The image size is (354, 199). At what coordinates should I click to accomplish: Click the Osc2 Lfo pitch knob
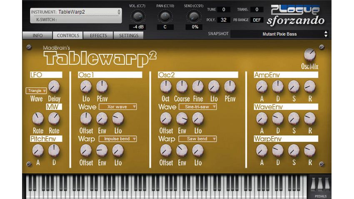tap(214, 87)
